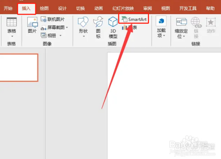The width and height of the screenshot is (221, 159).
Task: Switch to 幻灯片放映 tab
Action: click(x=123, y=8)
